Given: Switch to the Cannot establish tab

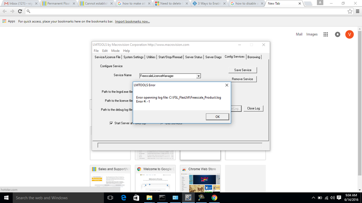Looking at the screenshot, I should pyautogui.click(x=96, y=4).
